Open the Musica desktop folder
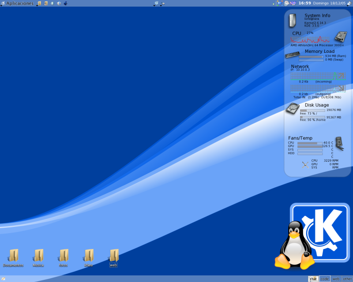 pyautogui.click(x=38, y=258)
